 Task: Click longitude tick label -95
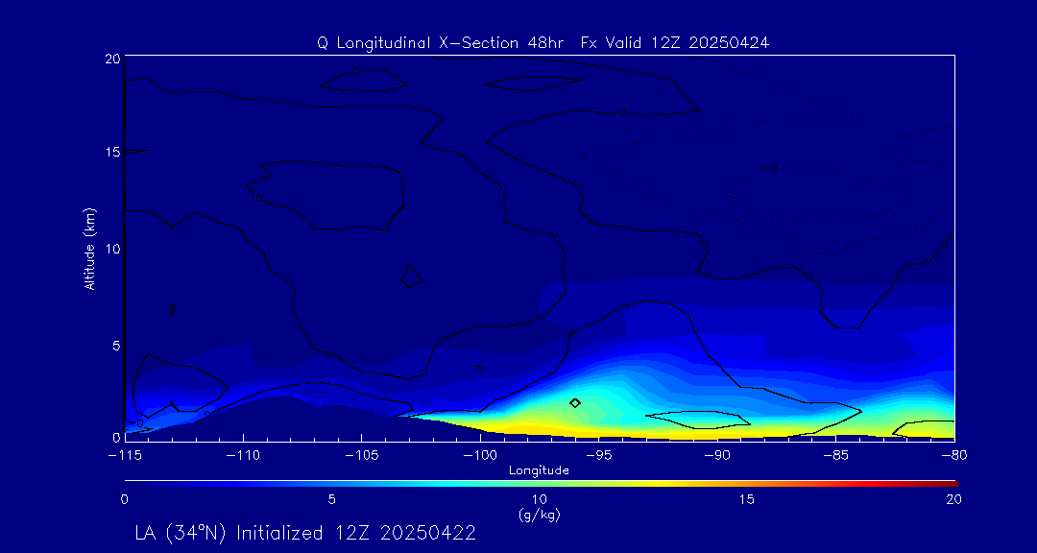coord(598,456)
